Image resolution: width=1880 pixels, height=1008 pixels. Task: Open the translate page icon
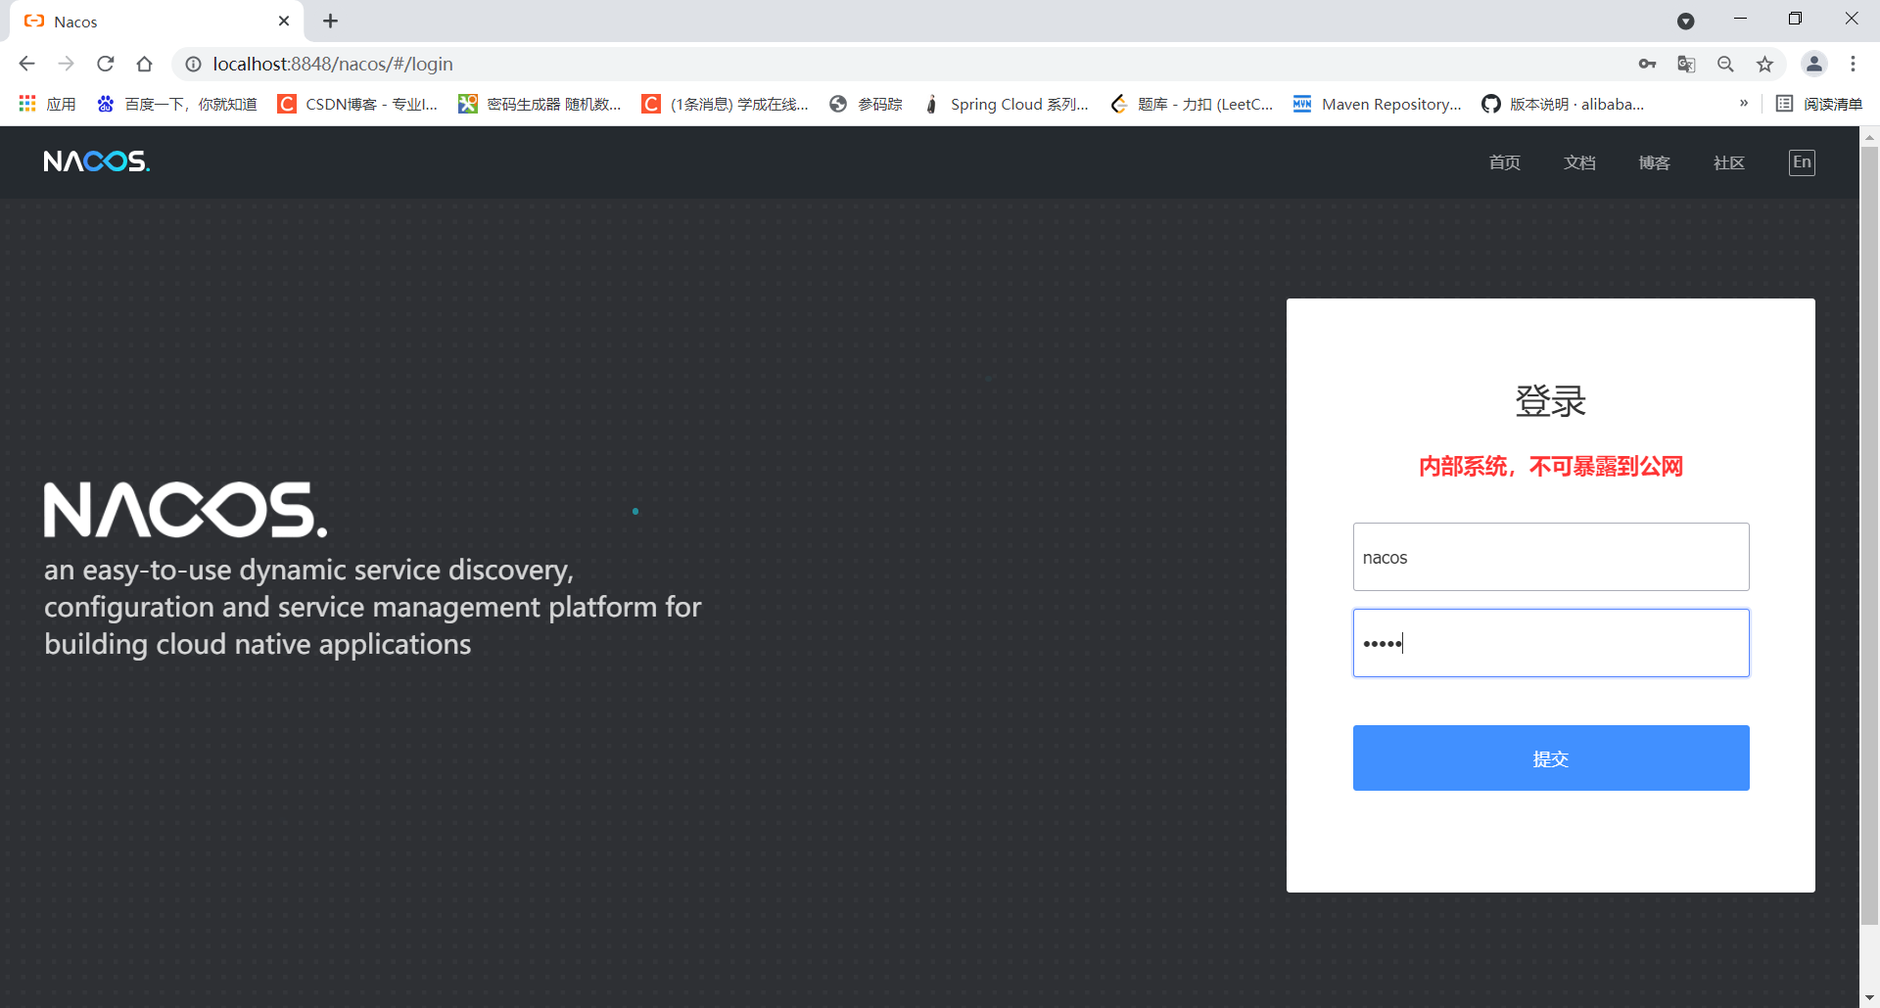tap(1686, 64)
